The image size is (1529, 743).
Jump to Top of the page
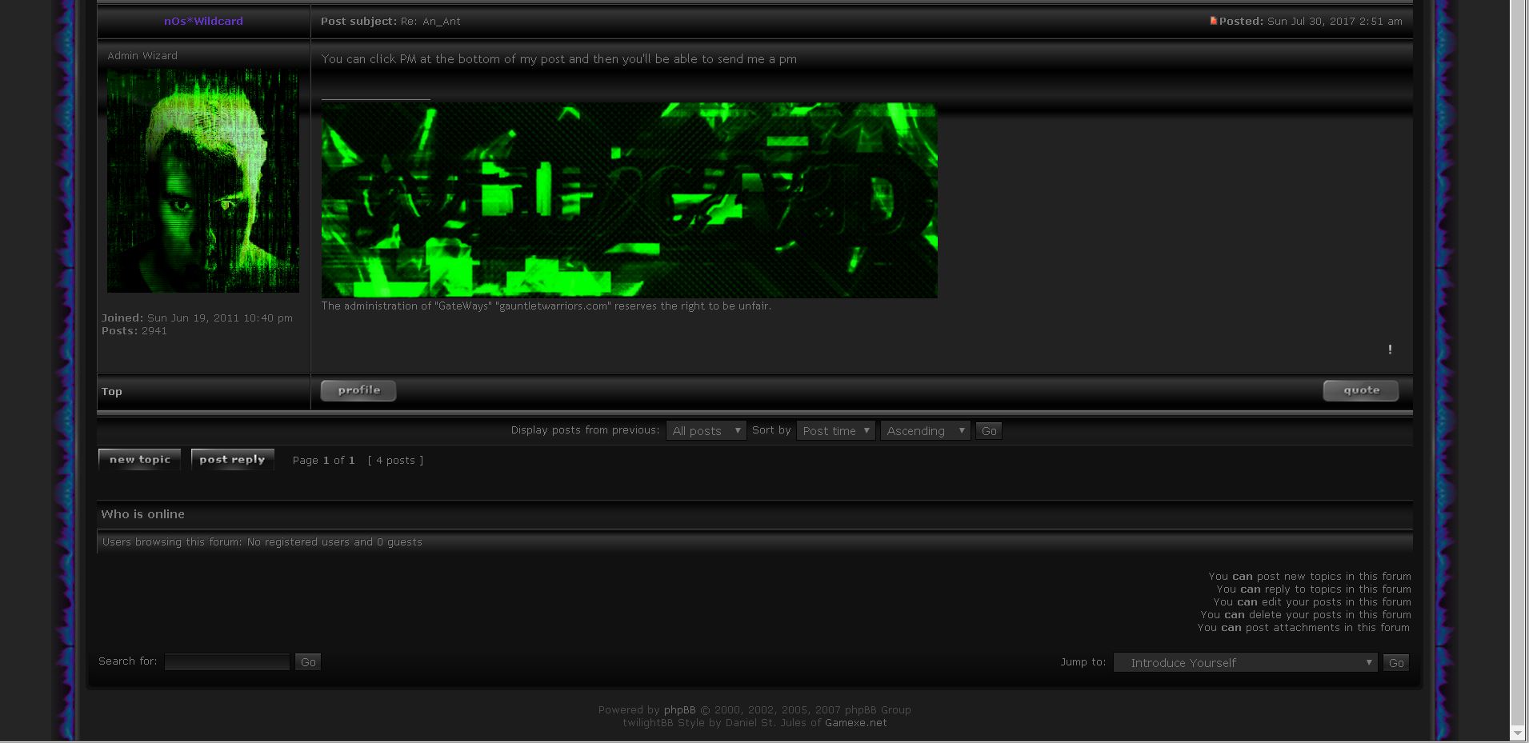pos(112,392)
